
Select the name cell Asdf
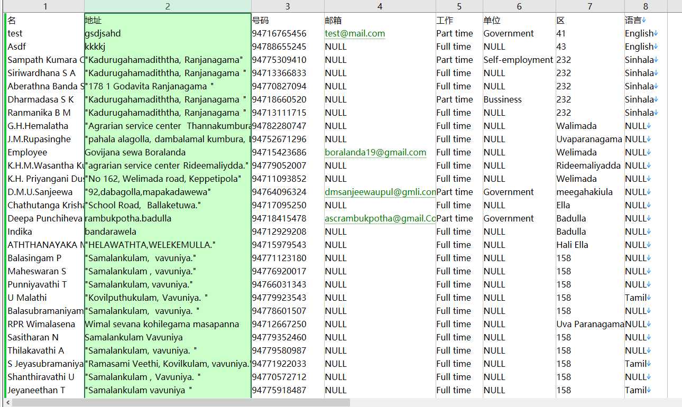[45, 47]
